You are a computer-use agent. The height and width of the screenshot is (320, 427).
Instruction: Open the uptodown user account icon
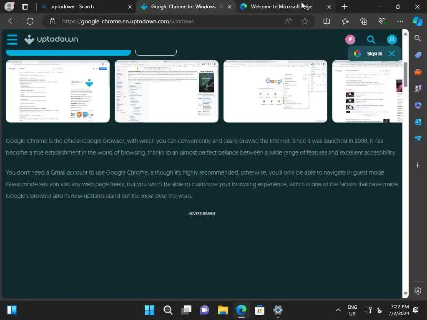pos(392,40)
